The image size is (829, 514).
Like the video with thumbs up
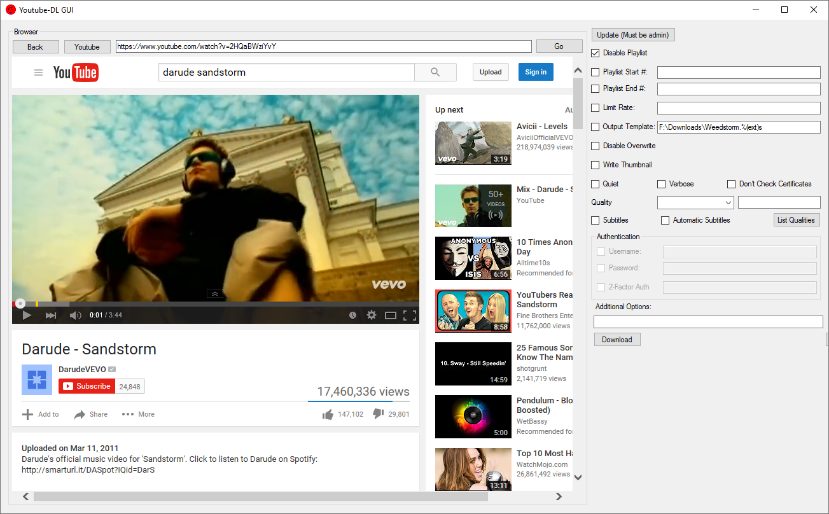(328, 414)
